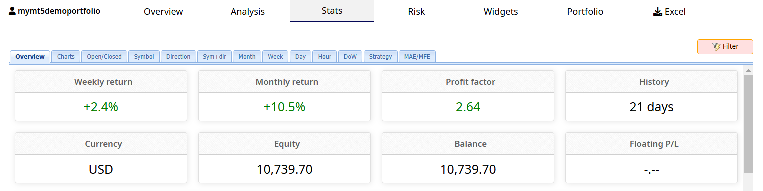
Task: Open the Direction stats tab
Action: [x=178, y=57]
